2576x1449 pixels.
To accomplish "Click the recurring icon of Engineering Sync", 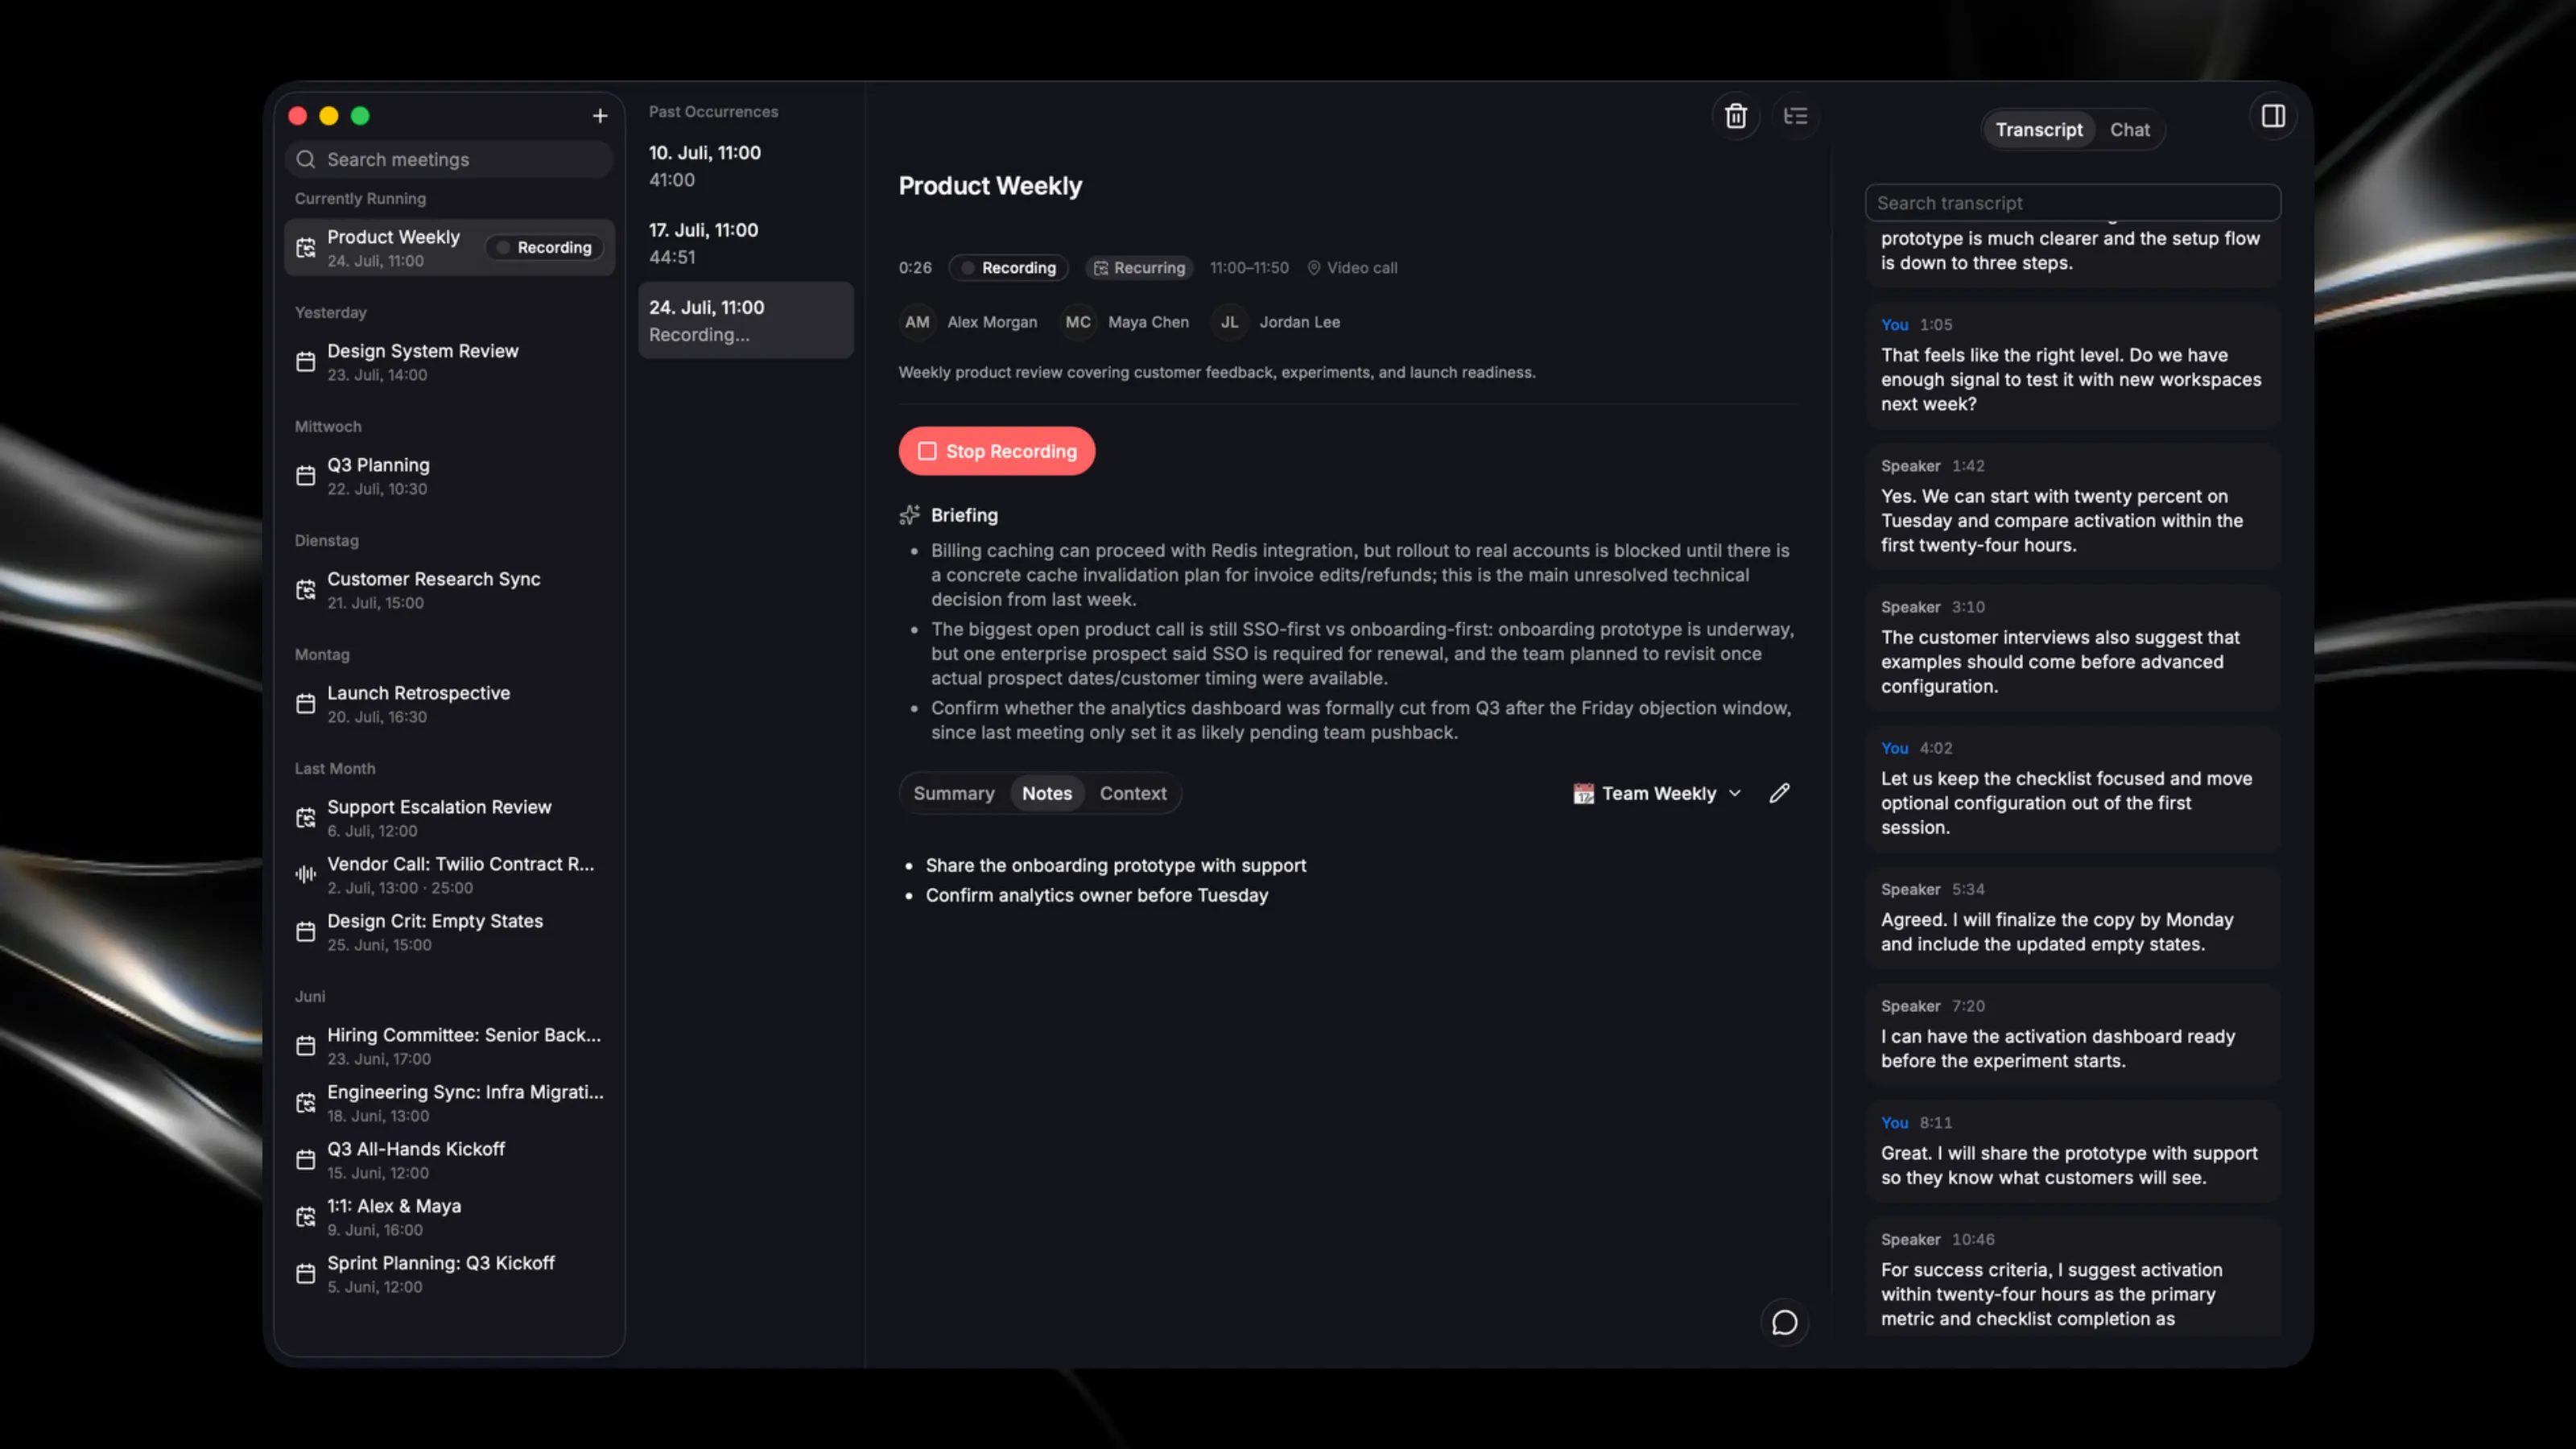I will pyautogui.click(x=306, y=1103).
